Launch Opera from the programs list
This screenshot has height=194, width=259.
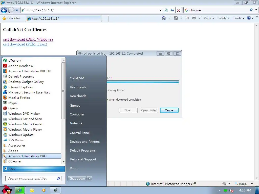point(32,108)
